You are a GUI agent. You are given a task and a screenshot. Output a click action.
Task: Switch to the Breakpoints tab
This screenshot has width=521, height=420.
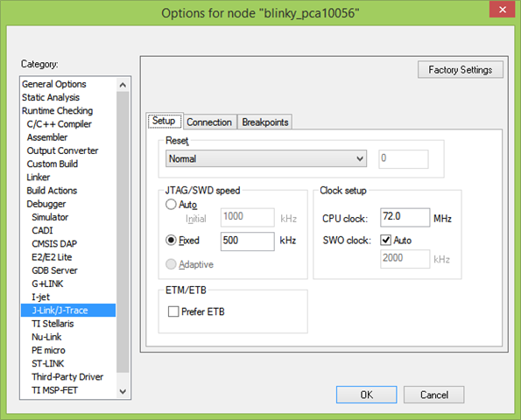click(x=264, y=122)
